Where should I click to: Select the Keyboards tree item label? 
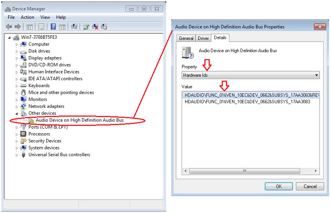[x=39, y=86]
